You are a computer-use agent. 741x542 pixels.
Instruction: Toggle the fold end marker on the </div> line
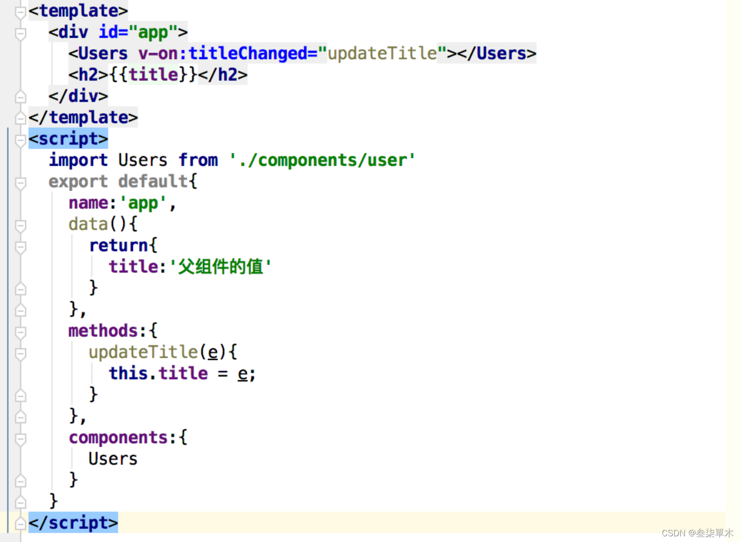[x=20, y=97]
